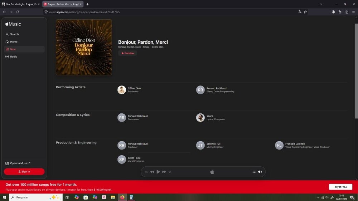Toggle shuffle in the player bar
Viewport: 358px width, 201px height.
pyautogui.click(x=146, y=172)
